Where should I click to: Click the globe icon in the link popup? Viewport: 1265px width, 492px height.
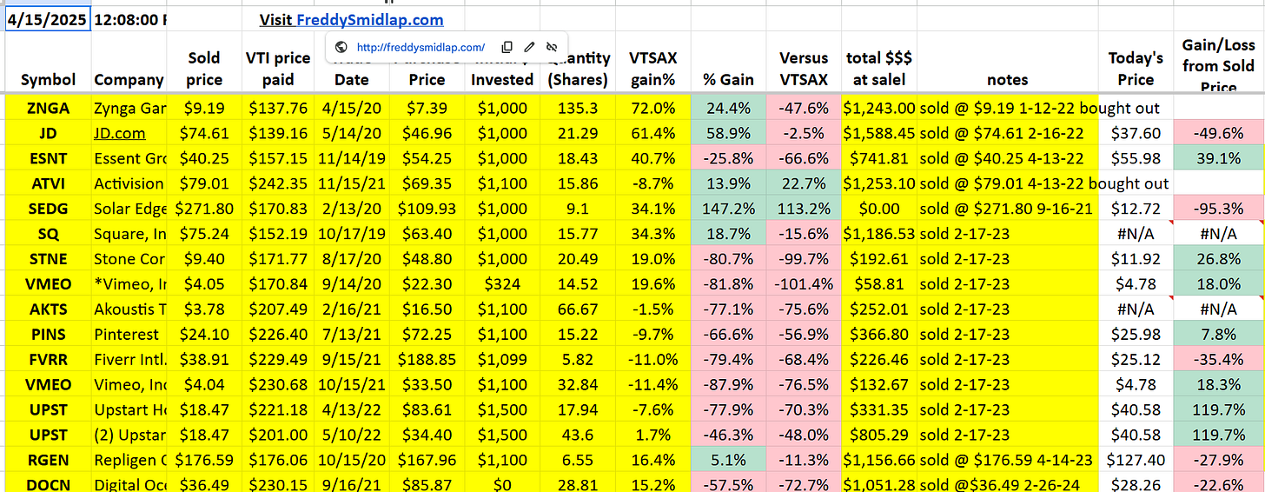coord(341,47)
